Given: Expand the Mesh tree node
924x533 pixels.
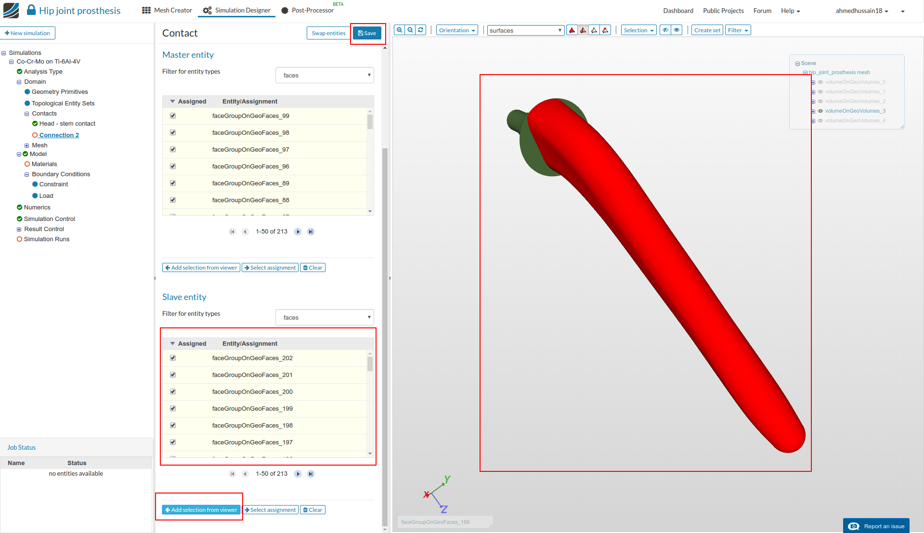Looking at the screenshot, I should tap(27, 145).
